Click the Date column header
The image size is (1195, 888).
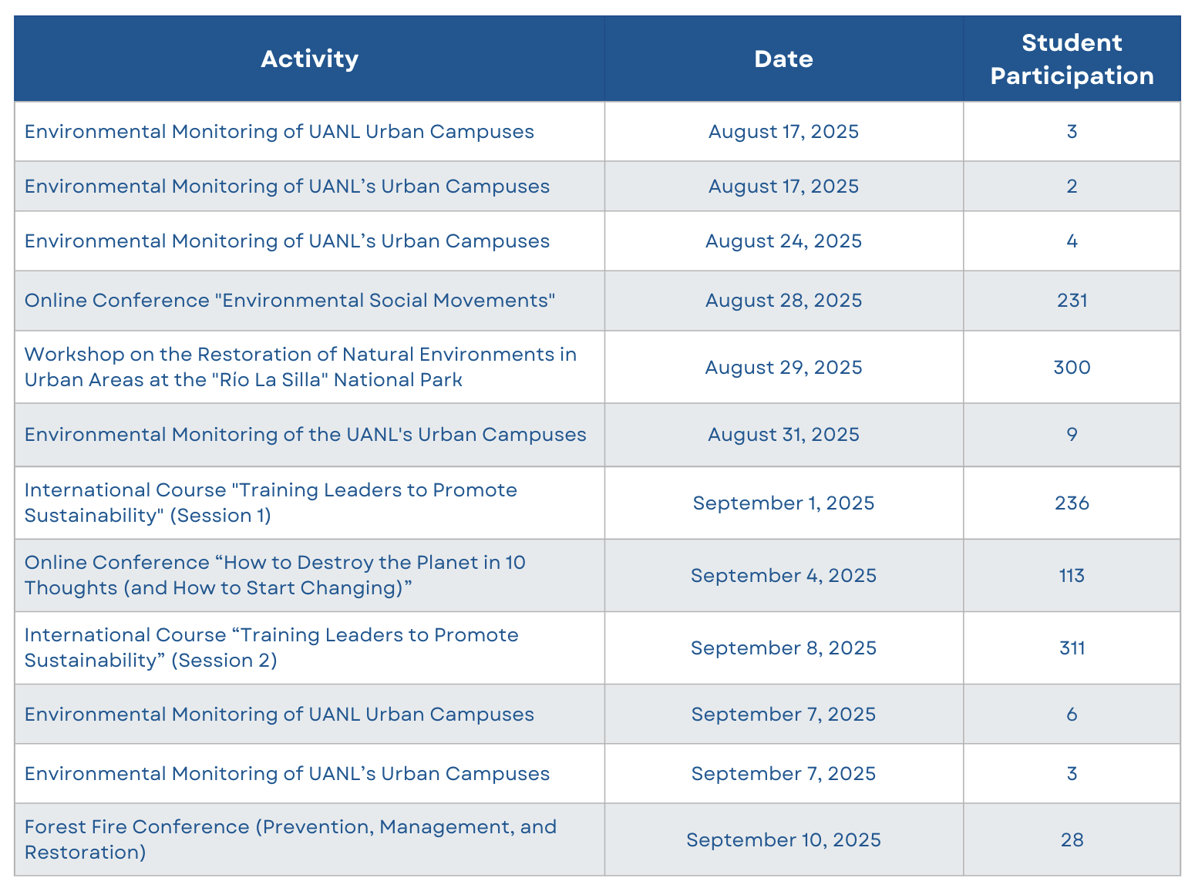(783, 59)
